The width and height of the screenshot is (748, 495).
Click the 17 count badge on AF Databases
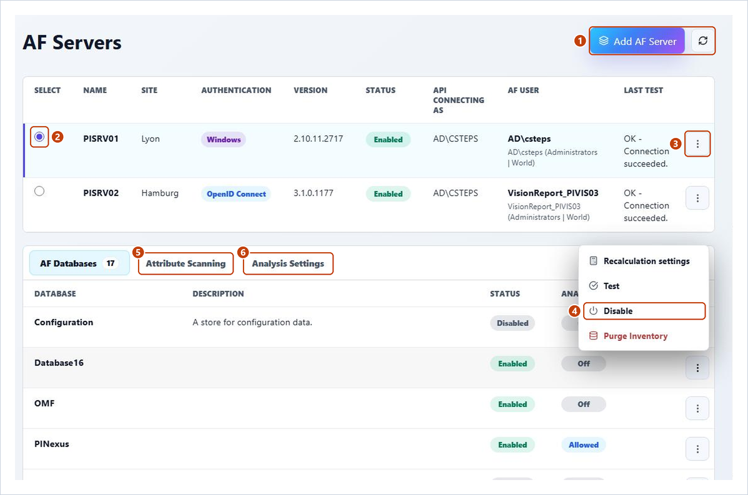click(x=110, y=263)
